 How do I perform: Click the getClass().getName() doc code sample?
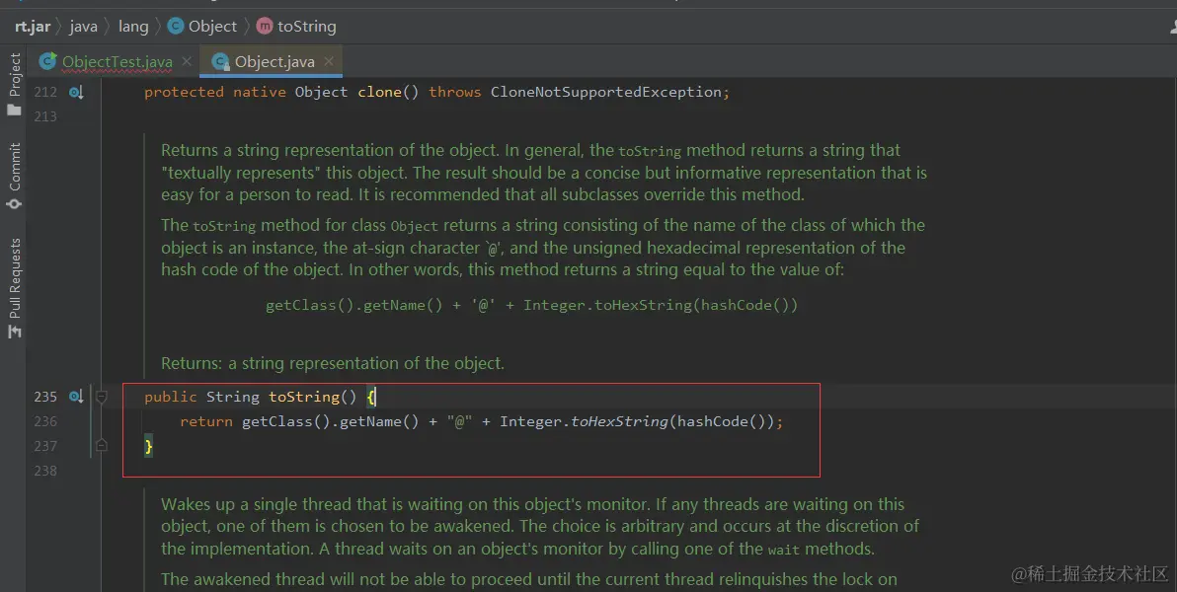tap(531, 305)
